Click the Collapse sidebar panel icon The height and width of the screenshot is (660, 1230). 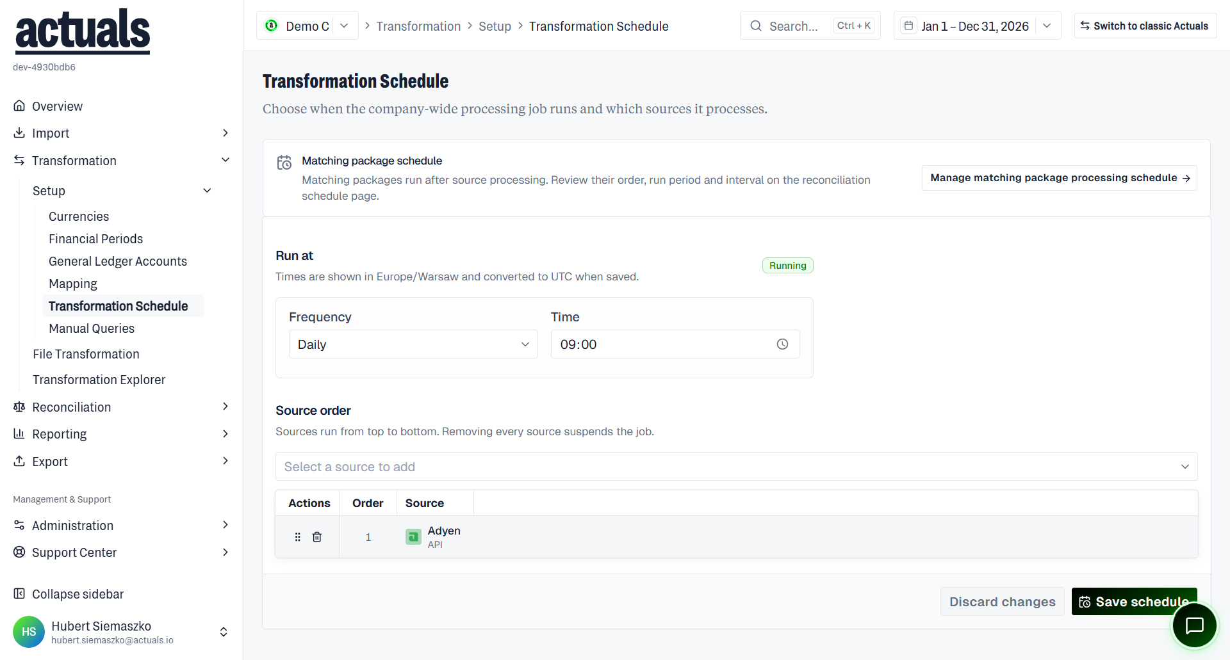tap(19, 593)
